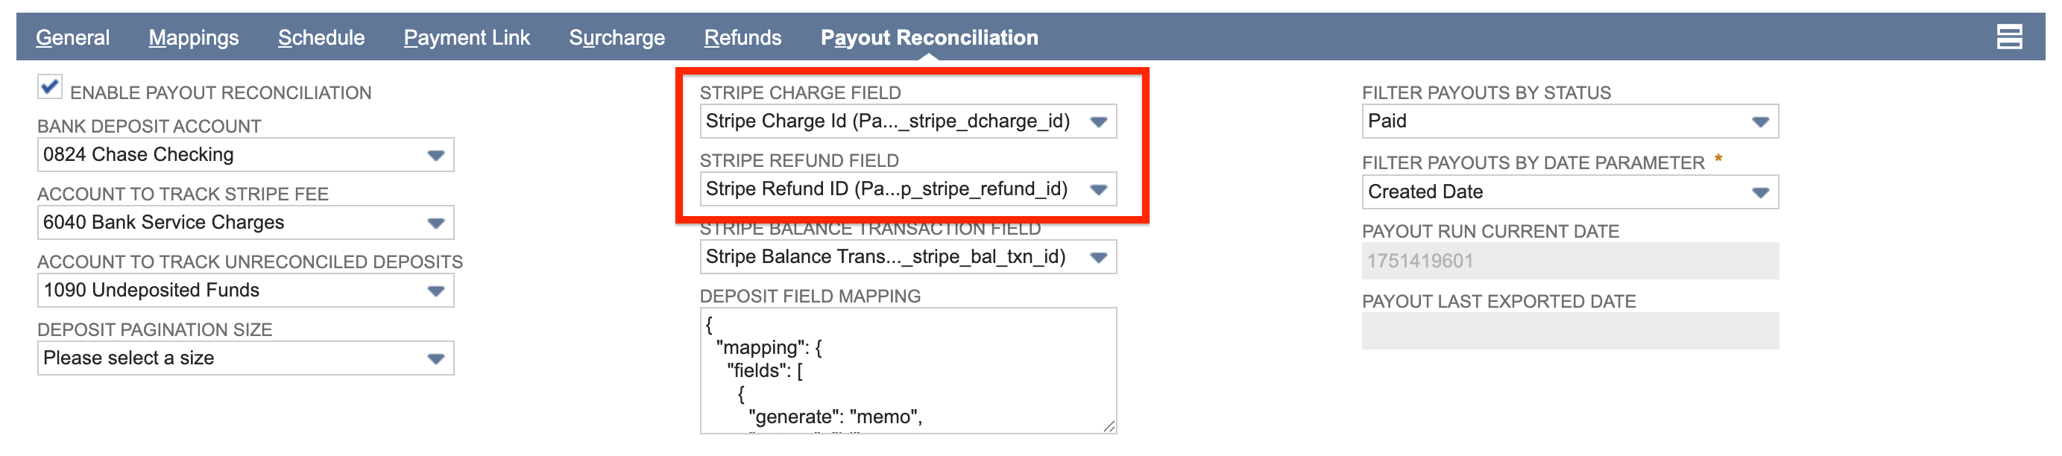Switch to the General tab
This screenshot has height=456, width=2062.
pos(73,37)
